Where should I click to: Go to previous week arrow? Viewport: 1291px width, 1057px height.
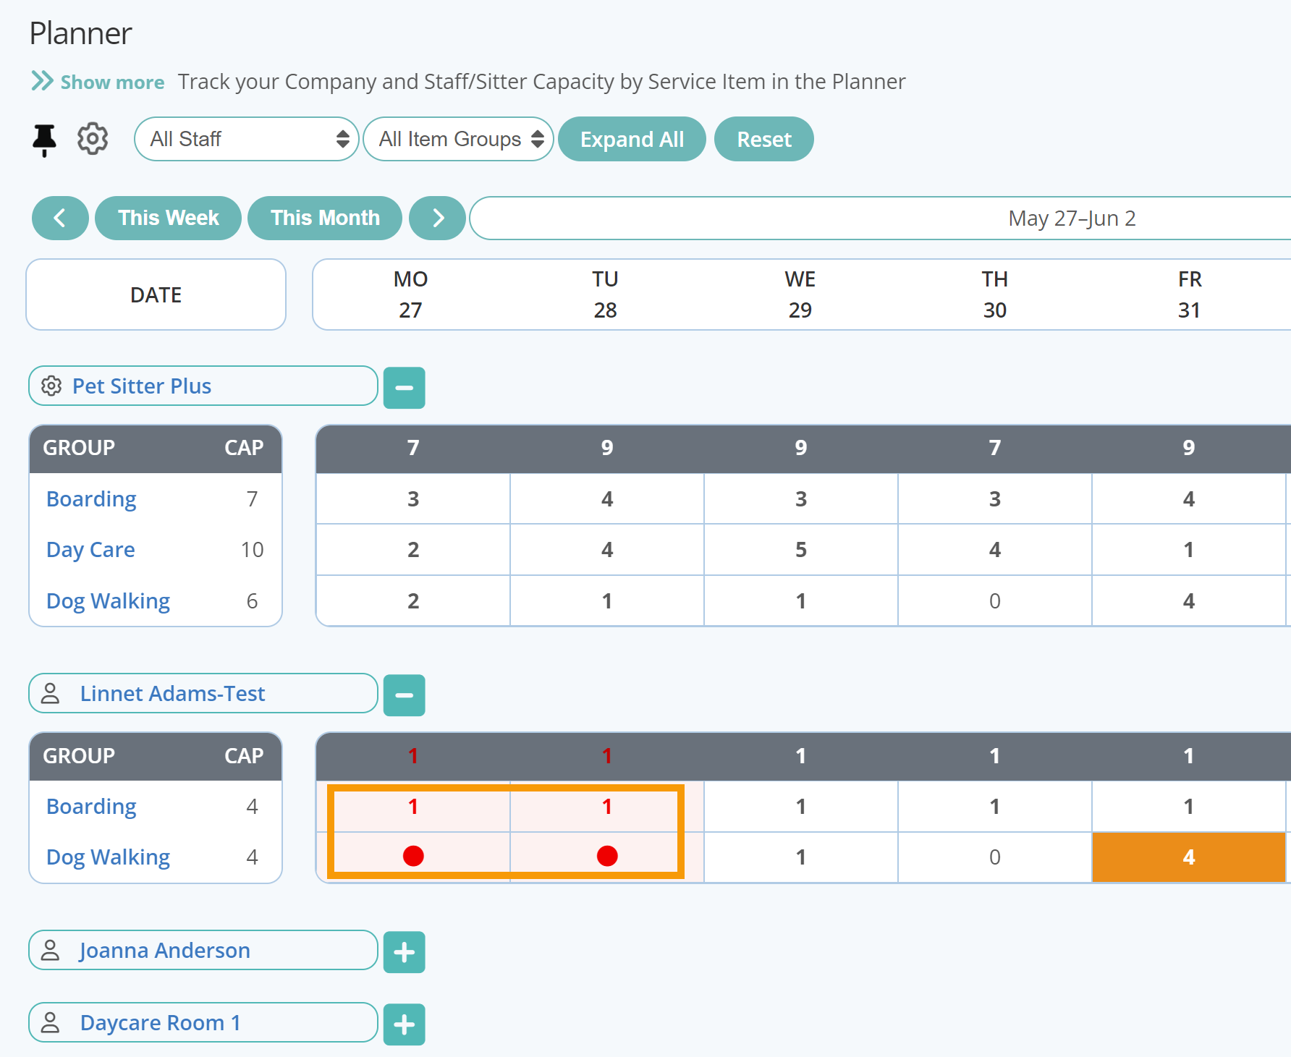pyautogui.click(x=60, y=218)
